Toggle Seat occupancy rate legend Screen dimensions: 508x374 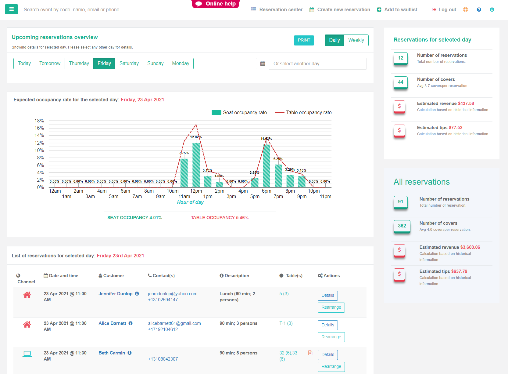tap(239, 113)
